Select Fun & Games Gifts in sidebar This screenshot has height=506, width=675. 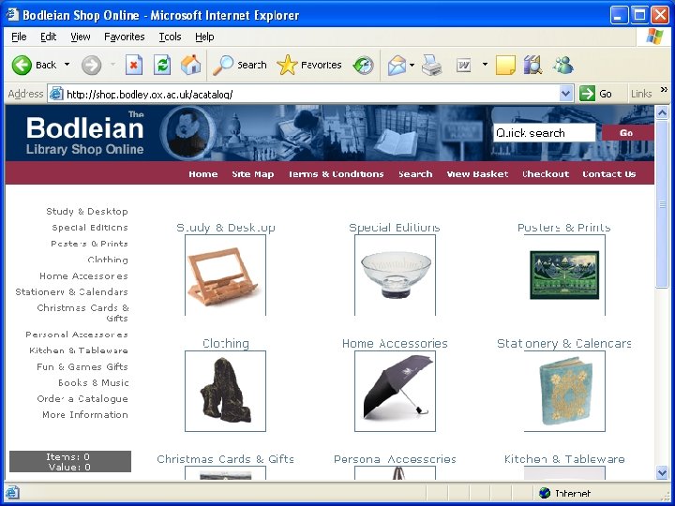click(82, 366)
